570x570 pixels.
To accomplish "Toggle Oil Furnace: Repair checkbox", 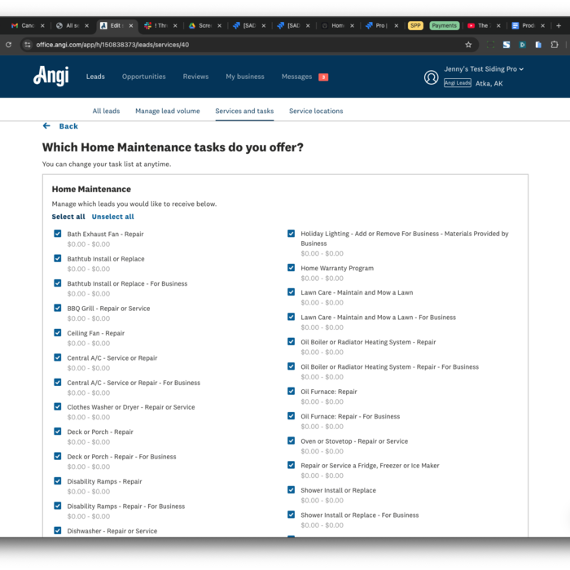I will [291, 391].
